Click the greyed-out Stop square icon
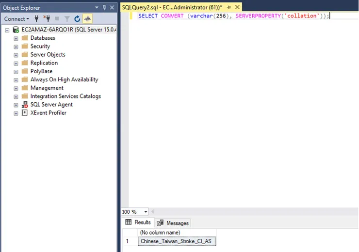This screenshot has width=359, height=252. click(x=57, y=19)
